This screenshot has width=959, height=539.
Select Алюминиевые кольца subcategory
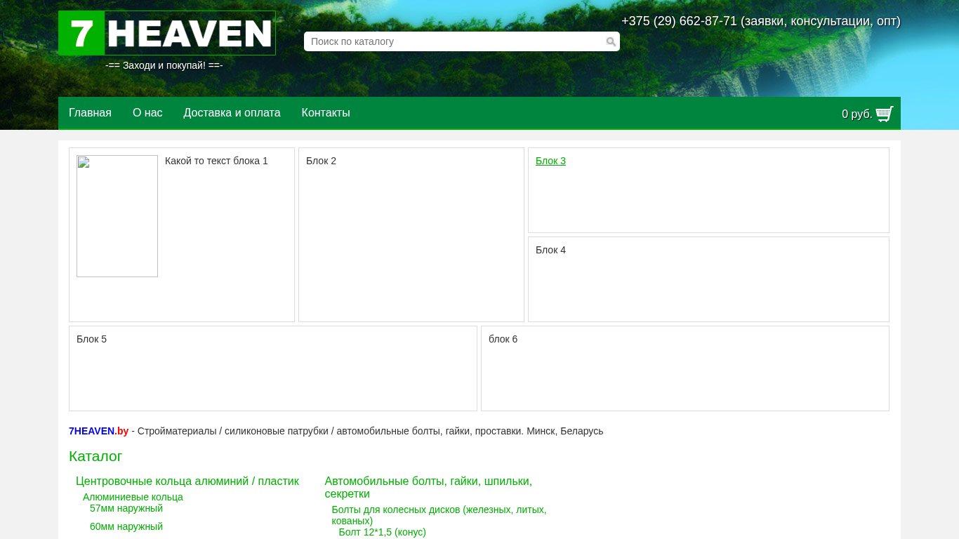click(x=133, y=497)
